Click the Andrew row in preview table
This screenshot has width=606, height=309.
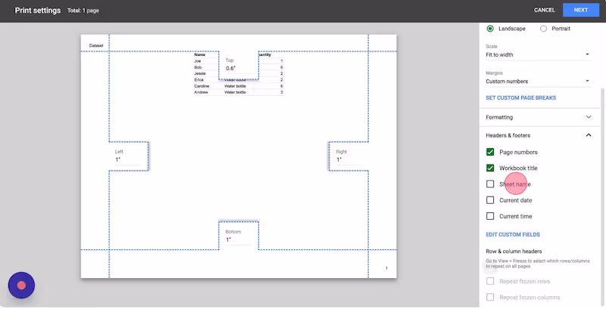pyautogui.click(x=239, y=92)
